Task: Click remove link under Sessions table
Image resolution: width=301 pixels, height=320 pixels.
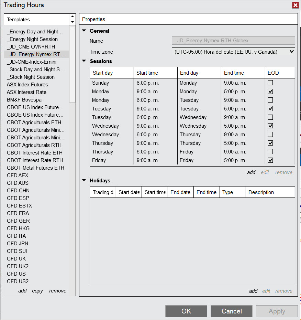Action: coord(284,172)
